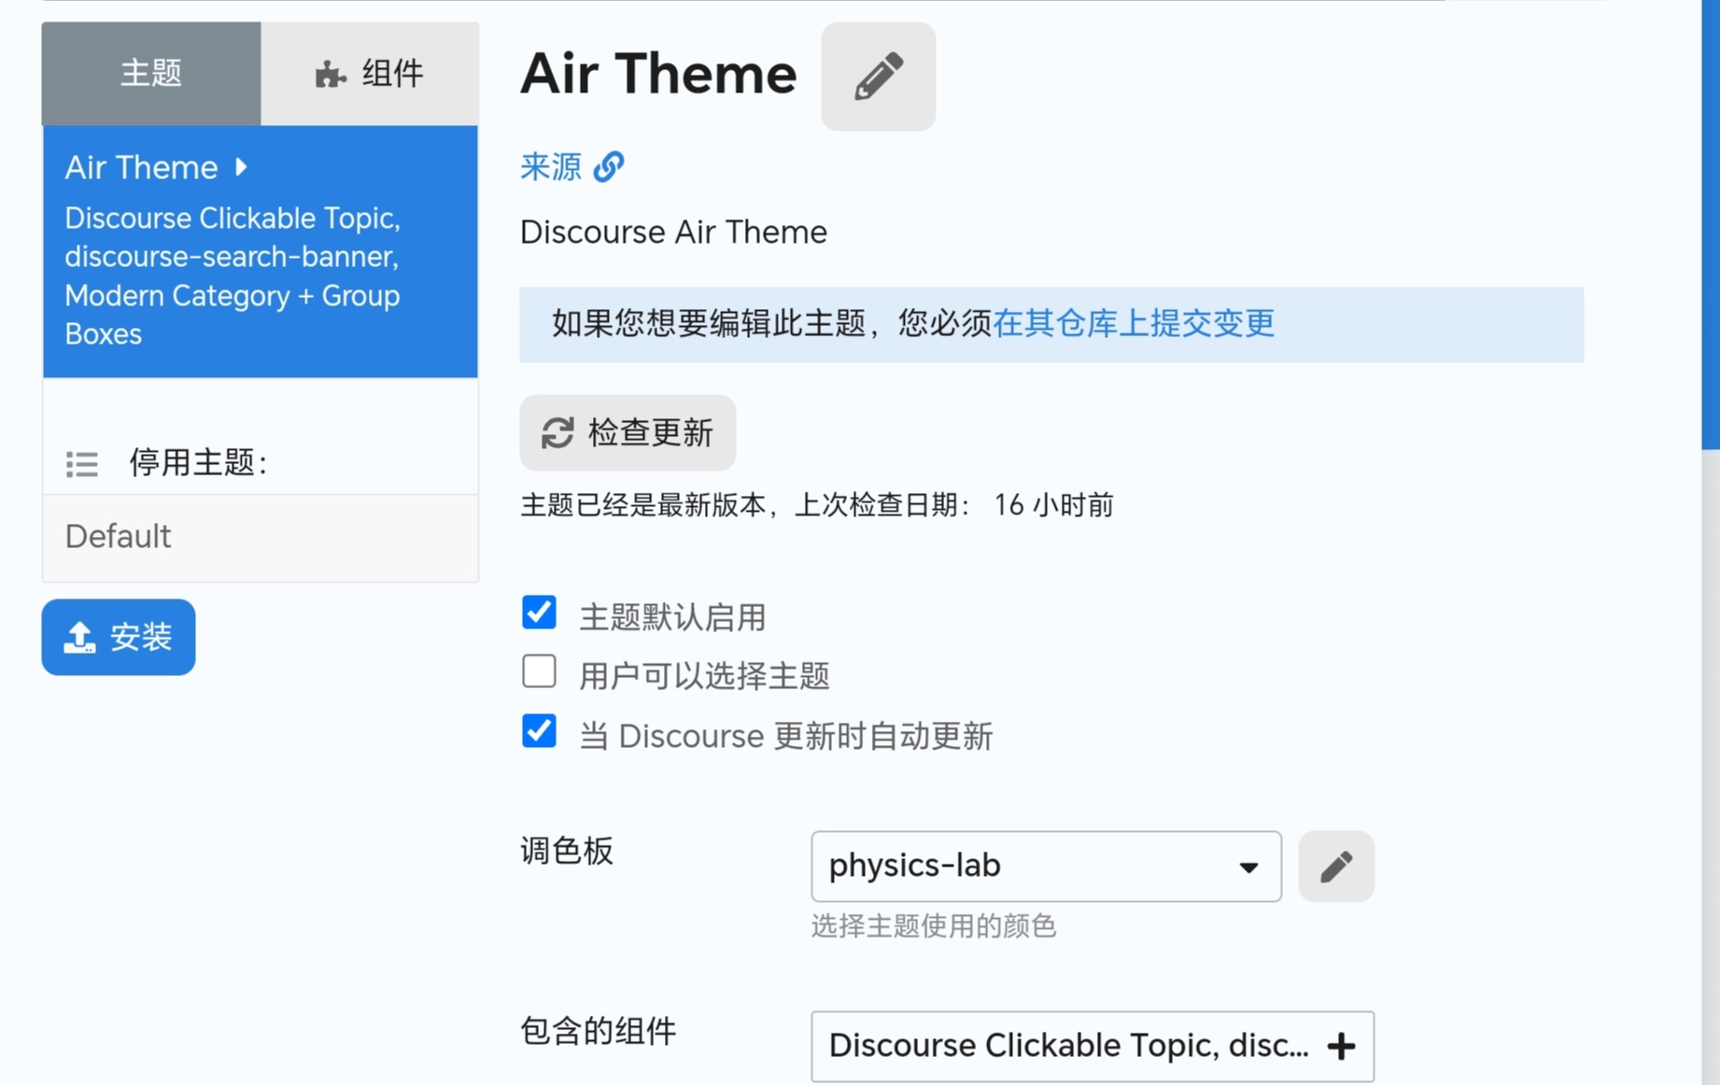Viewport: 1720px width, 1085px height.
Task: Select the Default inactive theme
Action: [x=261, y=537]
